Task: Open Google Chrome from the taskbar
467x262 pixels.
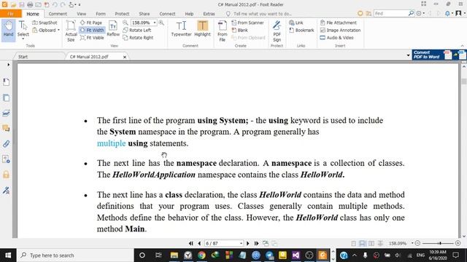Action: click(201, 255)
